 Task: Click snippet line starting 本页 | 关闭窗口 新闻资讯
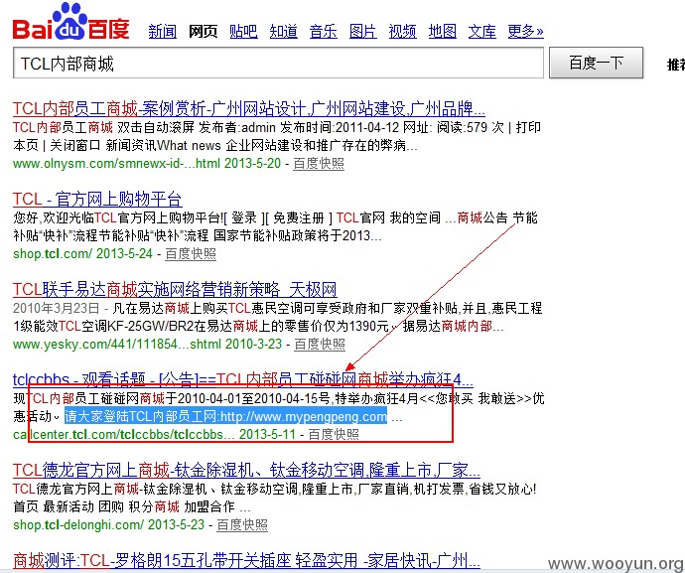coord(215,146)
